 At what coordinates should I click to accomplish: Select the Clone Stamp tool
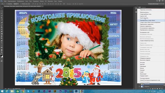(2, 27)
